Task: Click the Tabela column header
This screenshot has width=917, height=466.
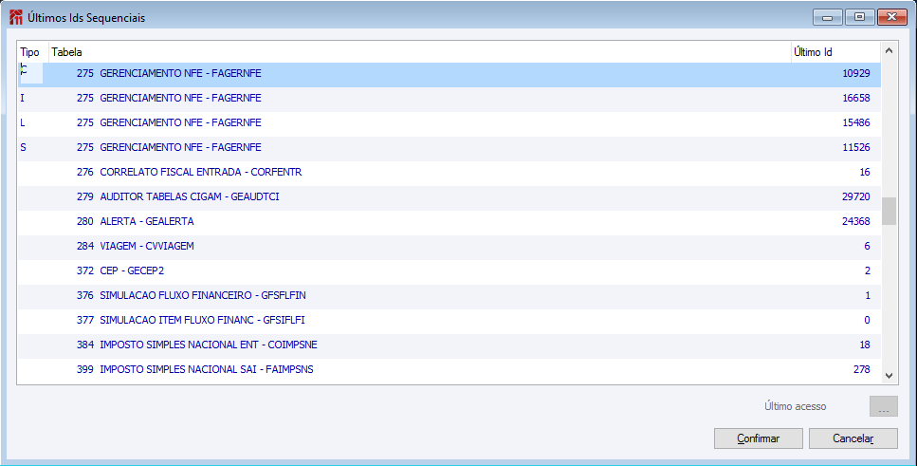Action: click(420, 52)
